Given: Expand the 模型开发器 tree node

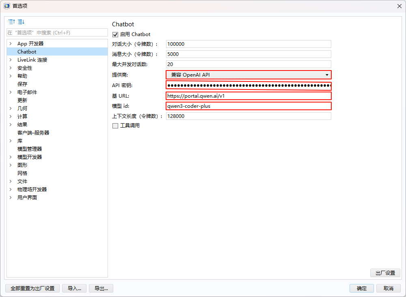Looking at the screenshot, I should pyautogui.click(x=11, y=157).
